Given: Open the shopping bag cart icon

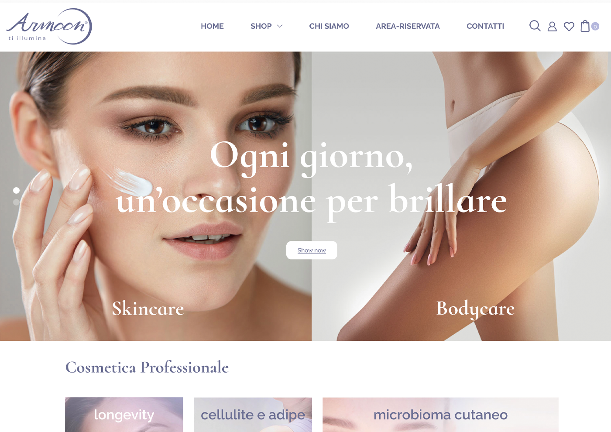Looking at the screenshot, I should coord(585,26).
